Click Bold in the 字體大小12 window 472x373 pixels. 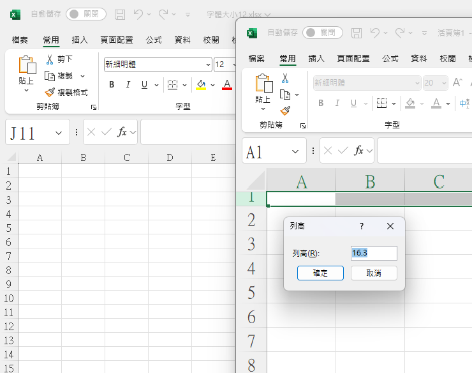pos(112,85)
